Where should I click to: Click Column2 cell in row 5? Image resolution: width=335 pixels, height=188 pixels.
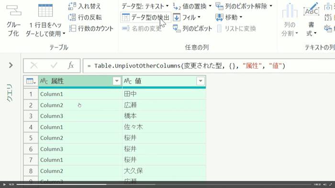click(x=80, y=138)
